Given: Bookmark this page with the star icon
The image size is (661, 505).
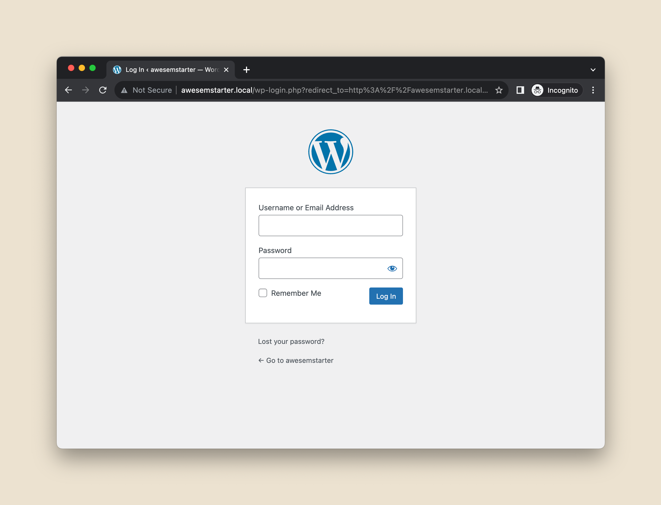Looking at the screenshot, I should pos(498,90).
